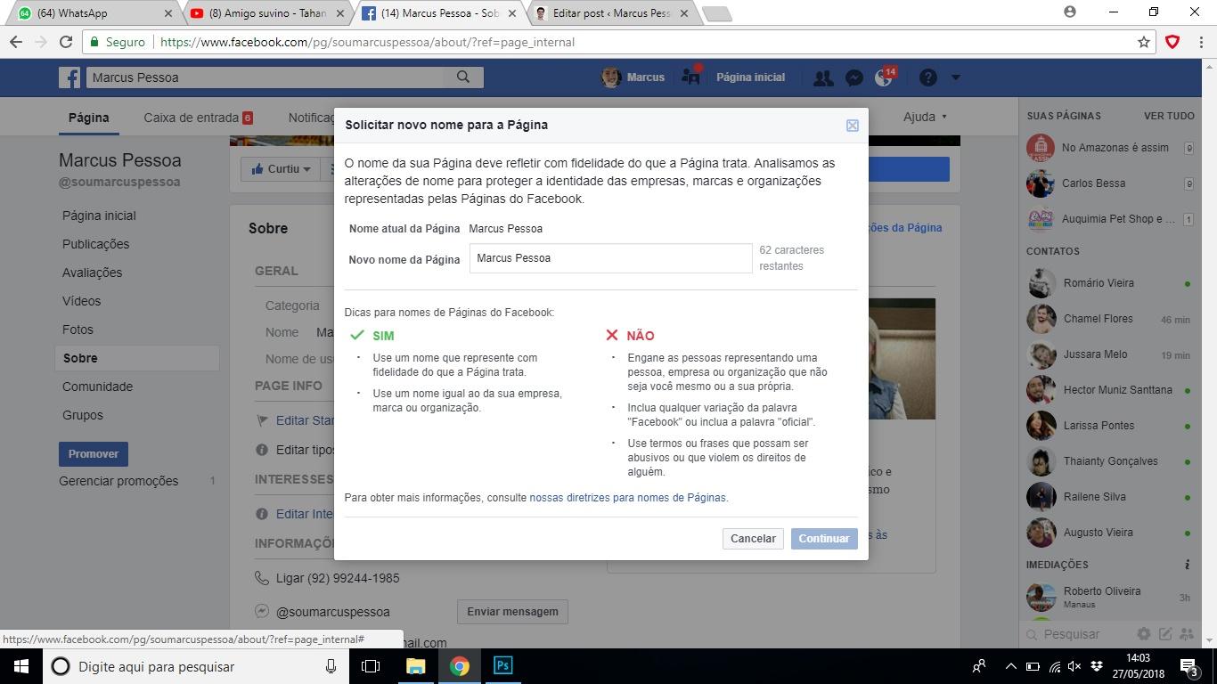
Task: Open Photoshop from the taskbar
Action: [502, 666]
